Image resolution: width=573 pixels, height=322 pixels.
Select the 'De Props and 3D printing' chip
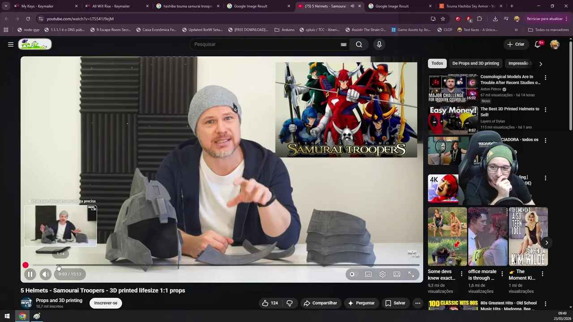point(475,63)
